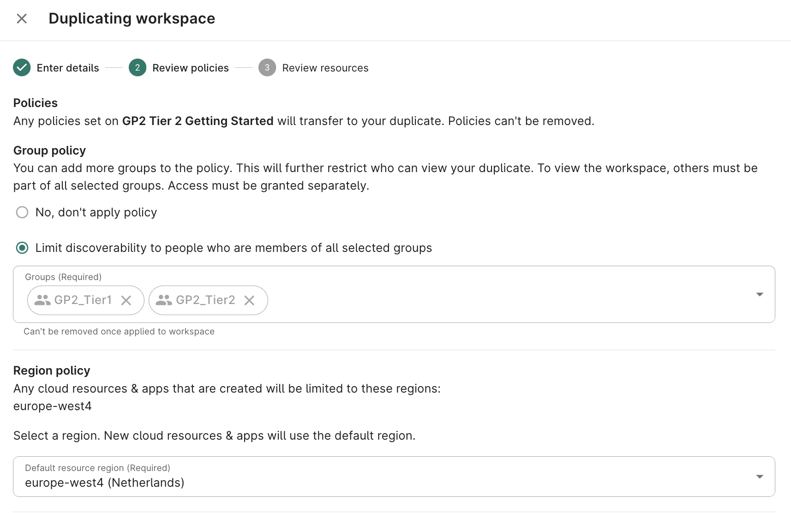Image resolution: width=791 pixels, height=513 pixels.
Task: Expand the region picker showing europe-west4 (Netherlands)
Action: point(760,477)
